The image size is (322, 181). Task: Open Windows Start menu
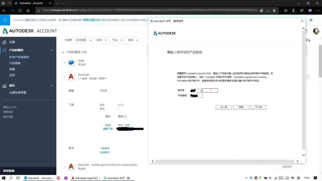point(4,178)
